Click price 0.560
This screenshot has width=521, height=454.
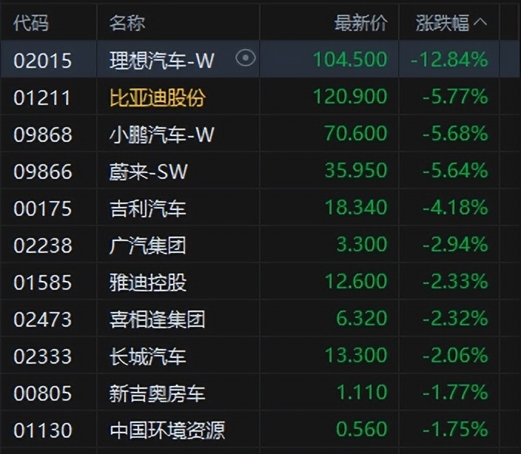tap(362, 430)
